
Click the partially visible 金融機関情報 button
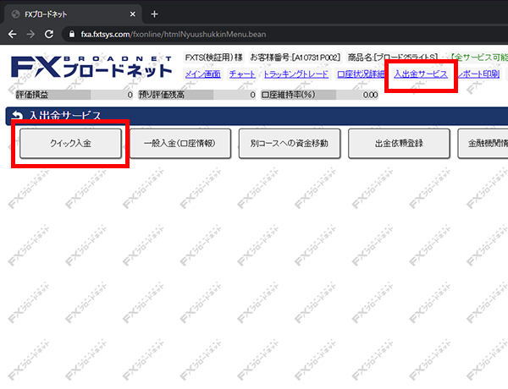[483, 144]
